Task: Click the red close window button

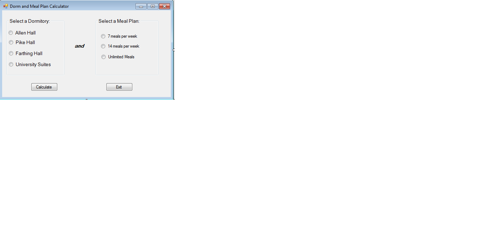Action: pyautogui.click(x=164, y=6)
